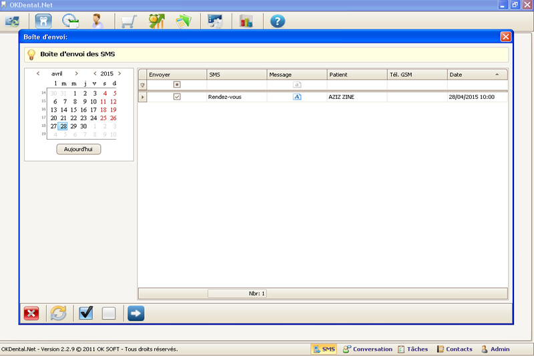Sort by Envoyer column header
534x356 pixels.
click(177, 75)
